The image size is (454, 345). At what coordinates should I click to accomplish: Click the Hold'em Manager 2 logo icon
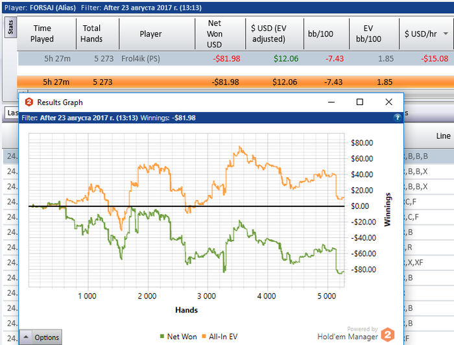point(388,335)
